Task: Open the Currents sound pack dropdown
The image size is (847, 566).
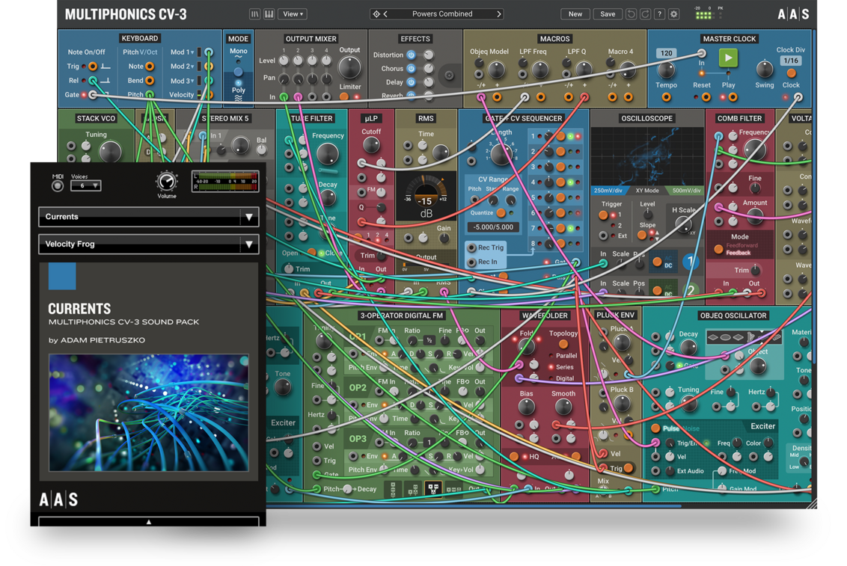Action: (149, 217)
